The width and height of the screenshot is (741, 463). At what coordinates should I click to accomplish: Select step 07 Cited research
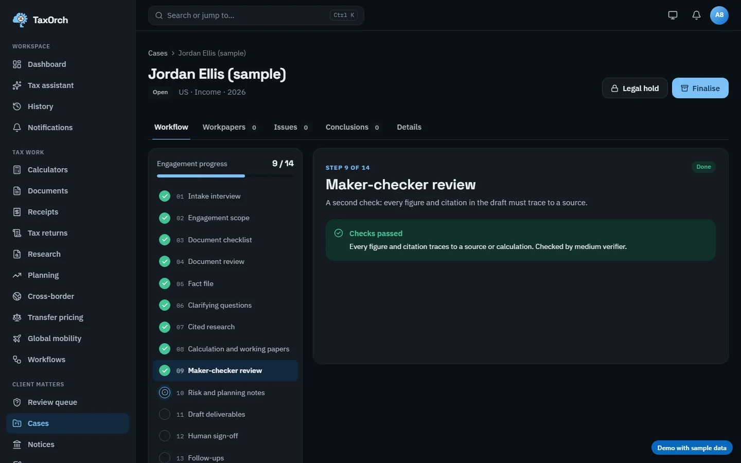(225, 327)
